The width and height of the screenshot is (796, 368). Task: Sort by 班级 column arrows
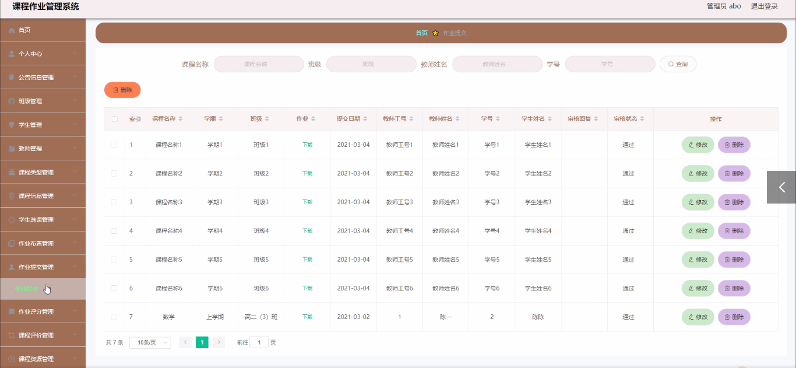click(x=267, y=119)
